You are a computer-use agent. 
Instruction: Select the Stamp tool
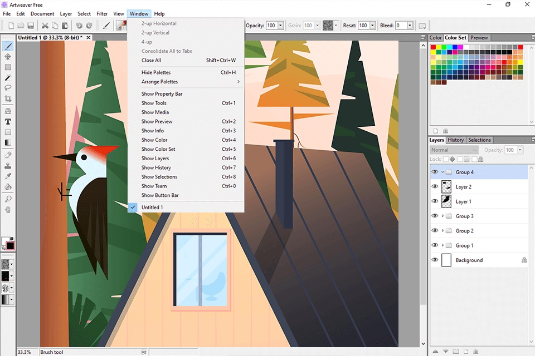pyautogui.click(x=8, y=166)
